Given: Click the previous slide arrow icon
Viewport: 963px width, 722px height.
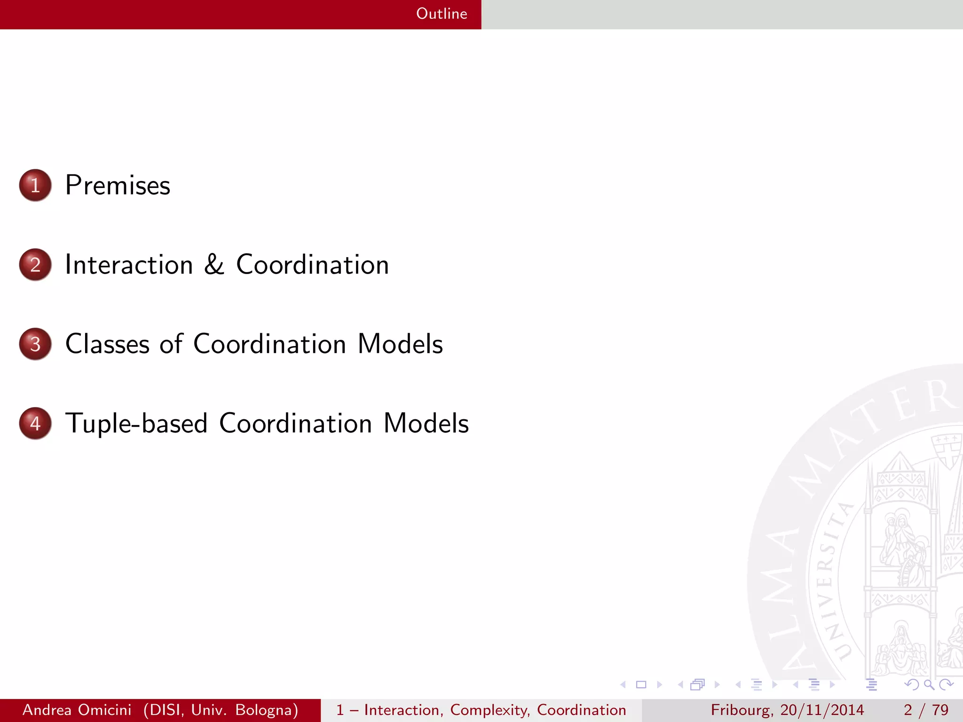Looking at the screenshot, I should [623, 685].
